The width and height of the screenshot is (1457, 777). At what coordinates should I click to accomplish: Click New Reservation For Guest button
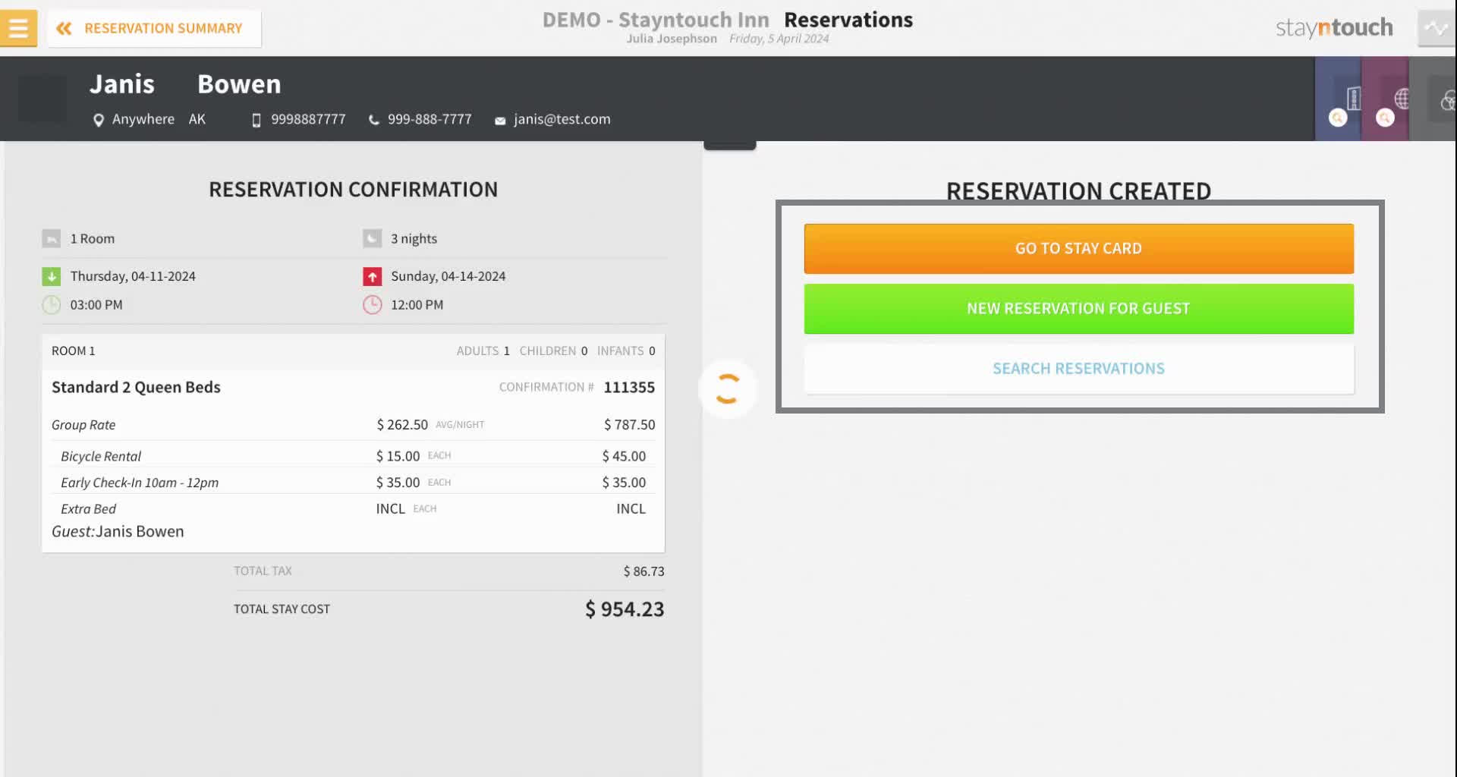(1078, 308)
